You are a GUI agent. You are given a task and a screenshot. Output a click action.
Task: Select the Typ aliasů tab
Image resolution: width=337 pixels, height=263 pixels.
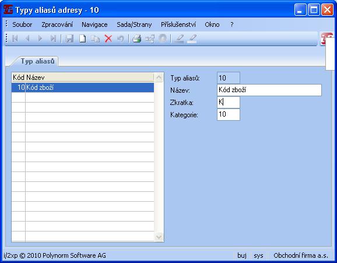tap(37, 61)
